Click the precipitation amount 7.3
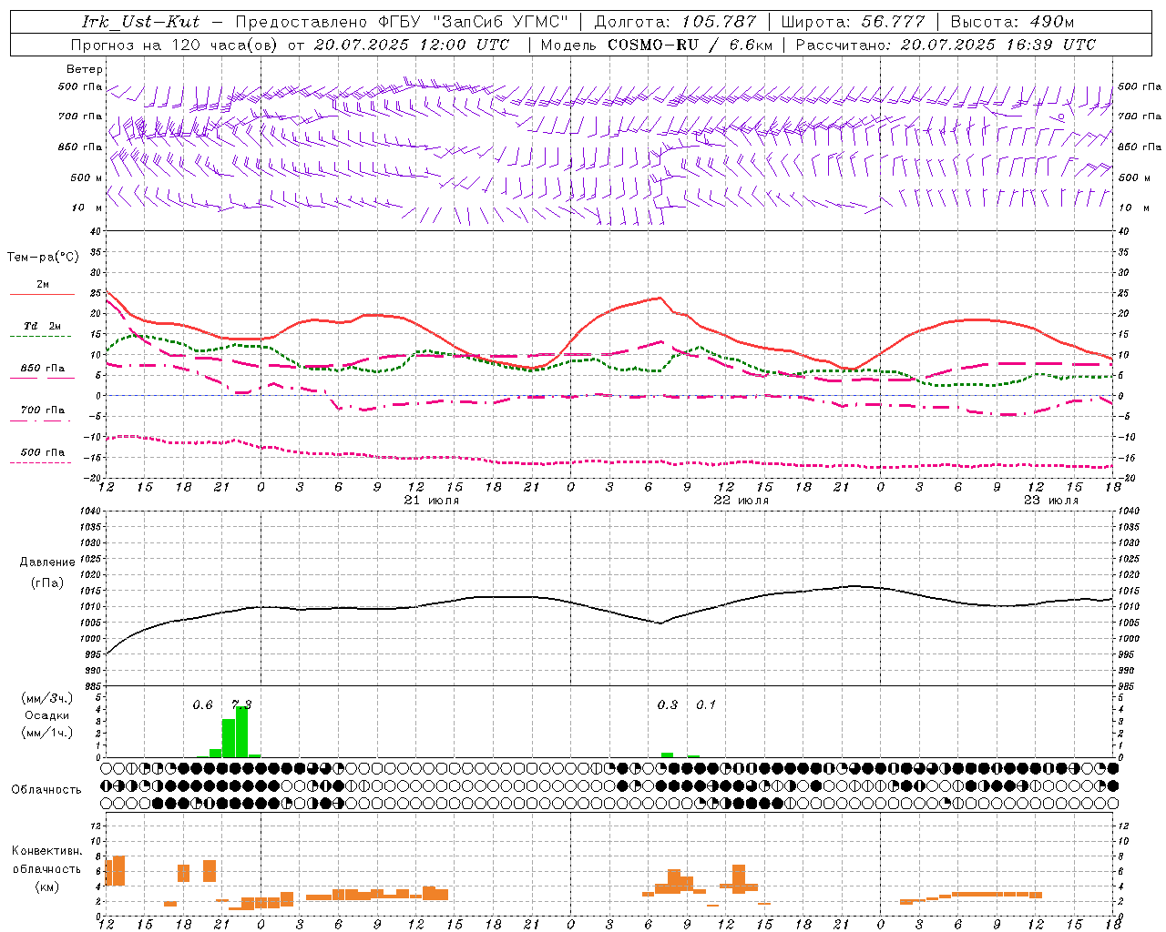The width and height of the screenshot is (1166, 932). pyautogui.click(x=241, y=705)
